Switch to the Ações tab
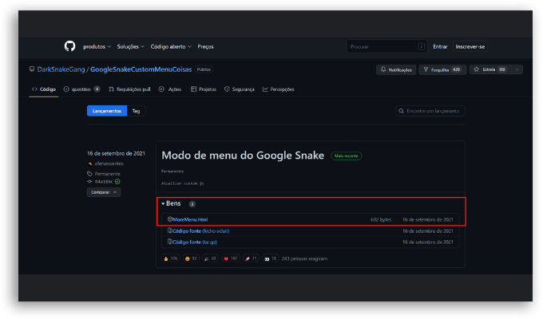This screenshot has height=319, width=559. click(170, 89)
